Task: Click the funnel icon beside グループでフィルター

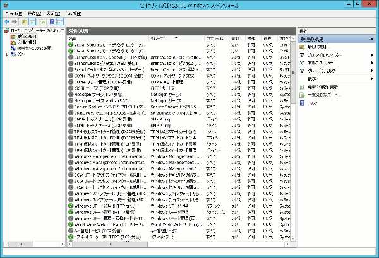Action: click(302, 71)
